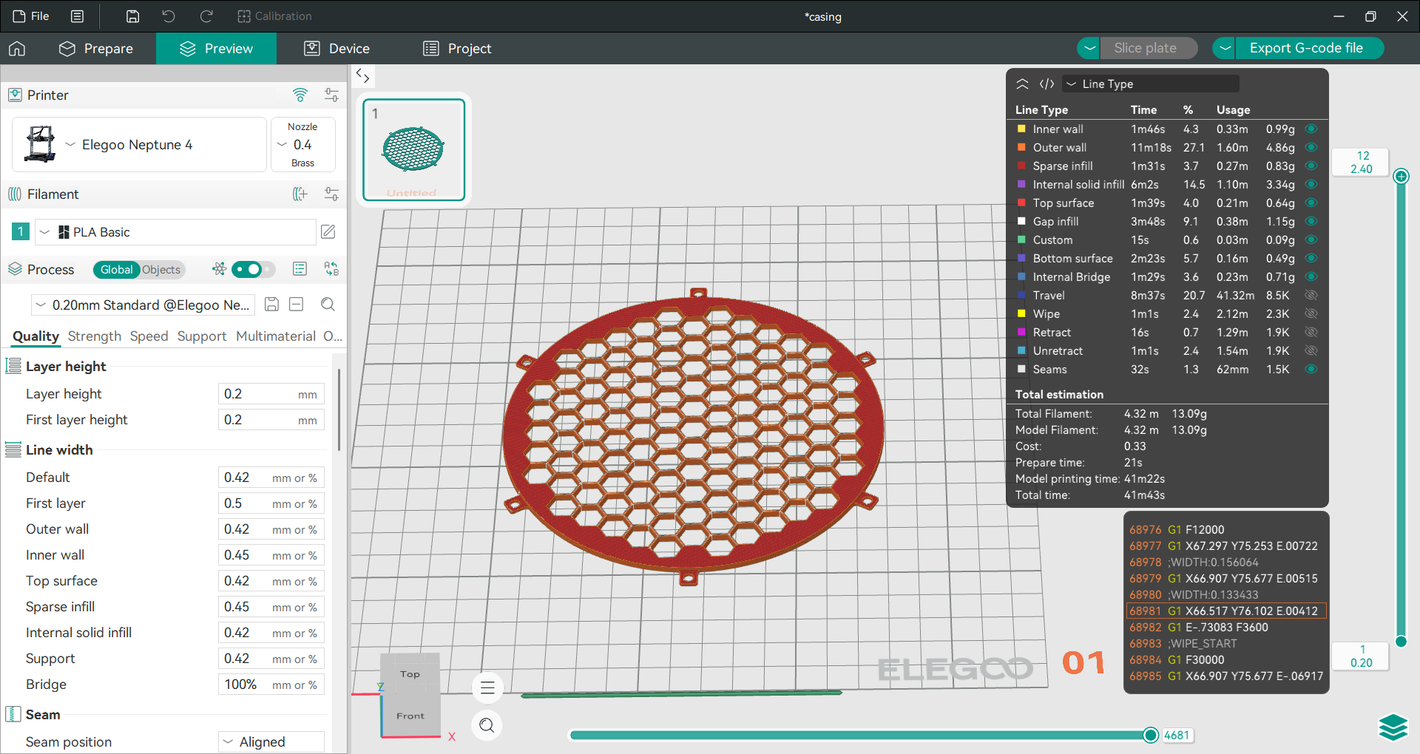Viewport: 1420px width, 754px height.
Task: Open the Elegoo Neptune 4 printer dropdown
Action: [139, 145]
